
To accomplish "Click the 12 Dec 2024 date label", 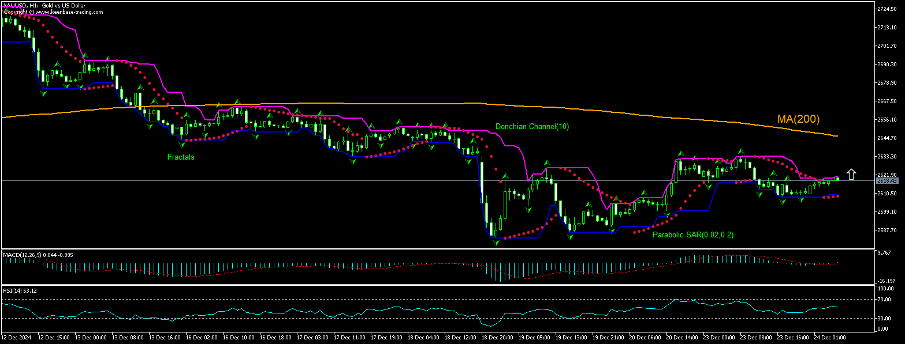I will [16, 336].
